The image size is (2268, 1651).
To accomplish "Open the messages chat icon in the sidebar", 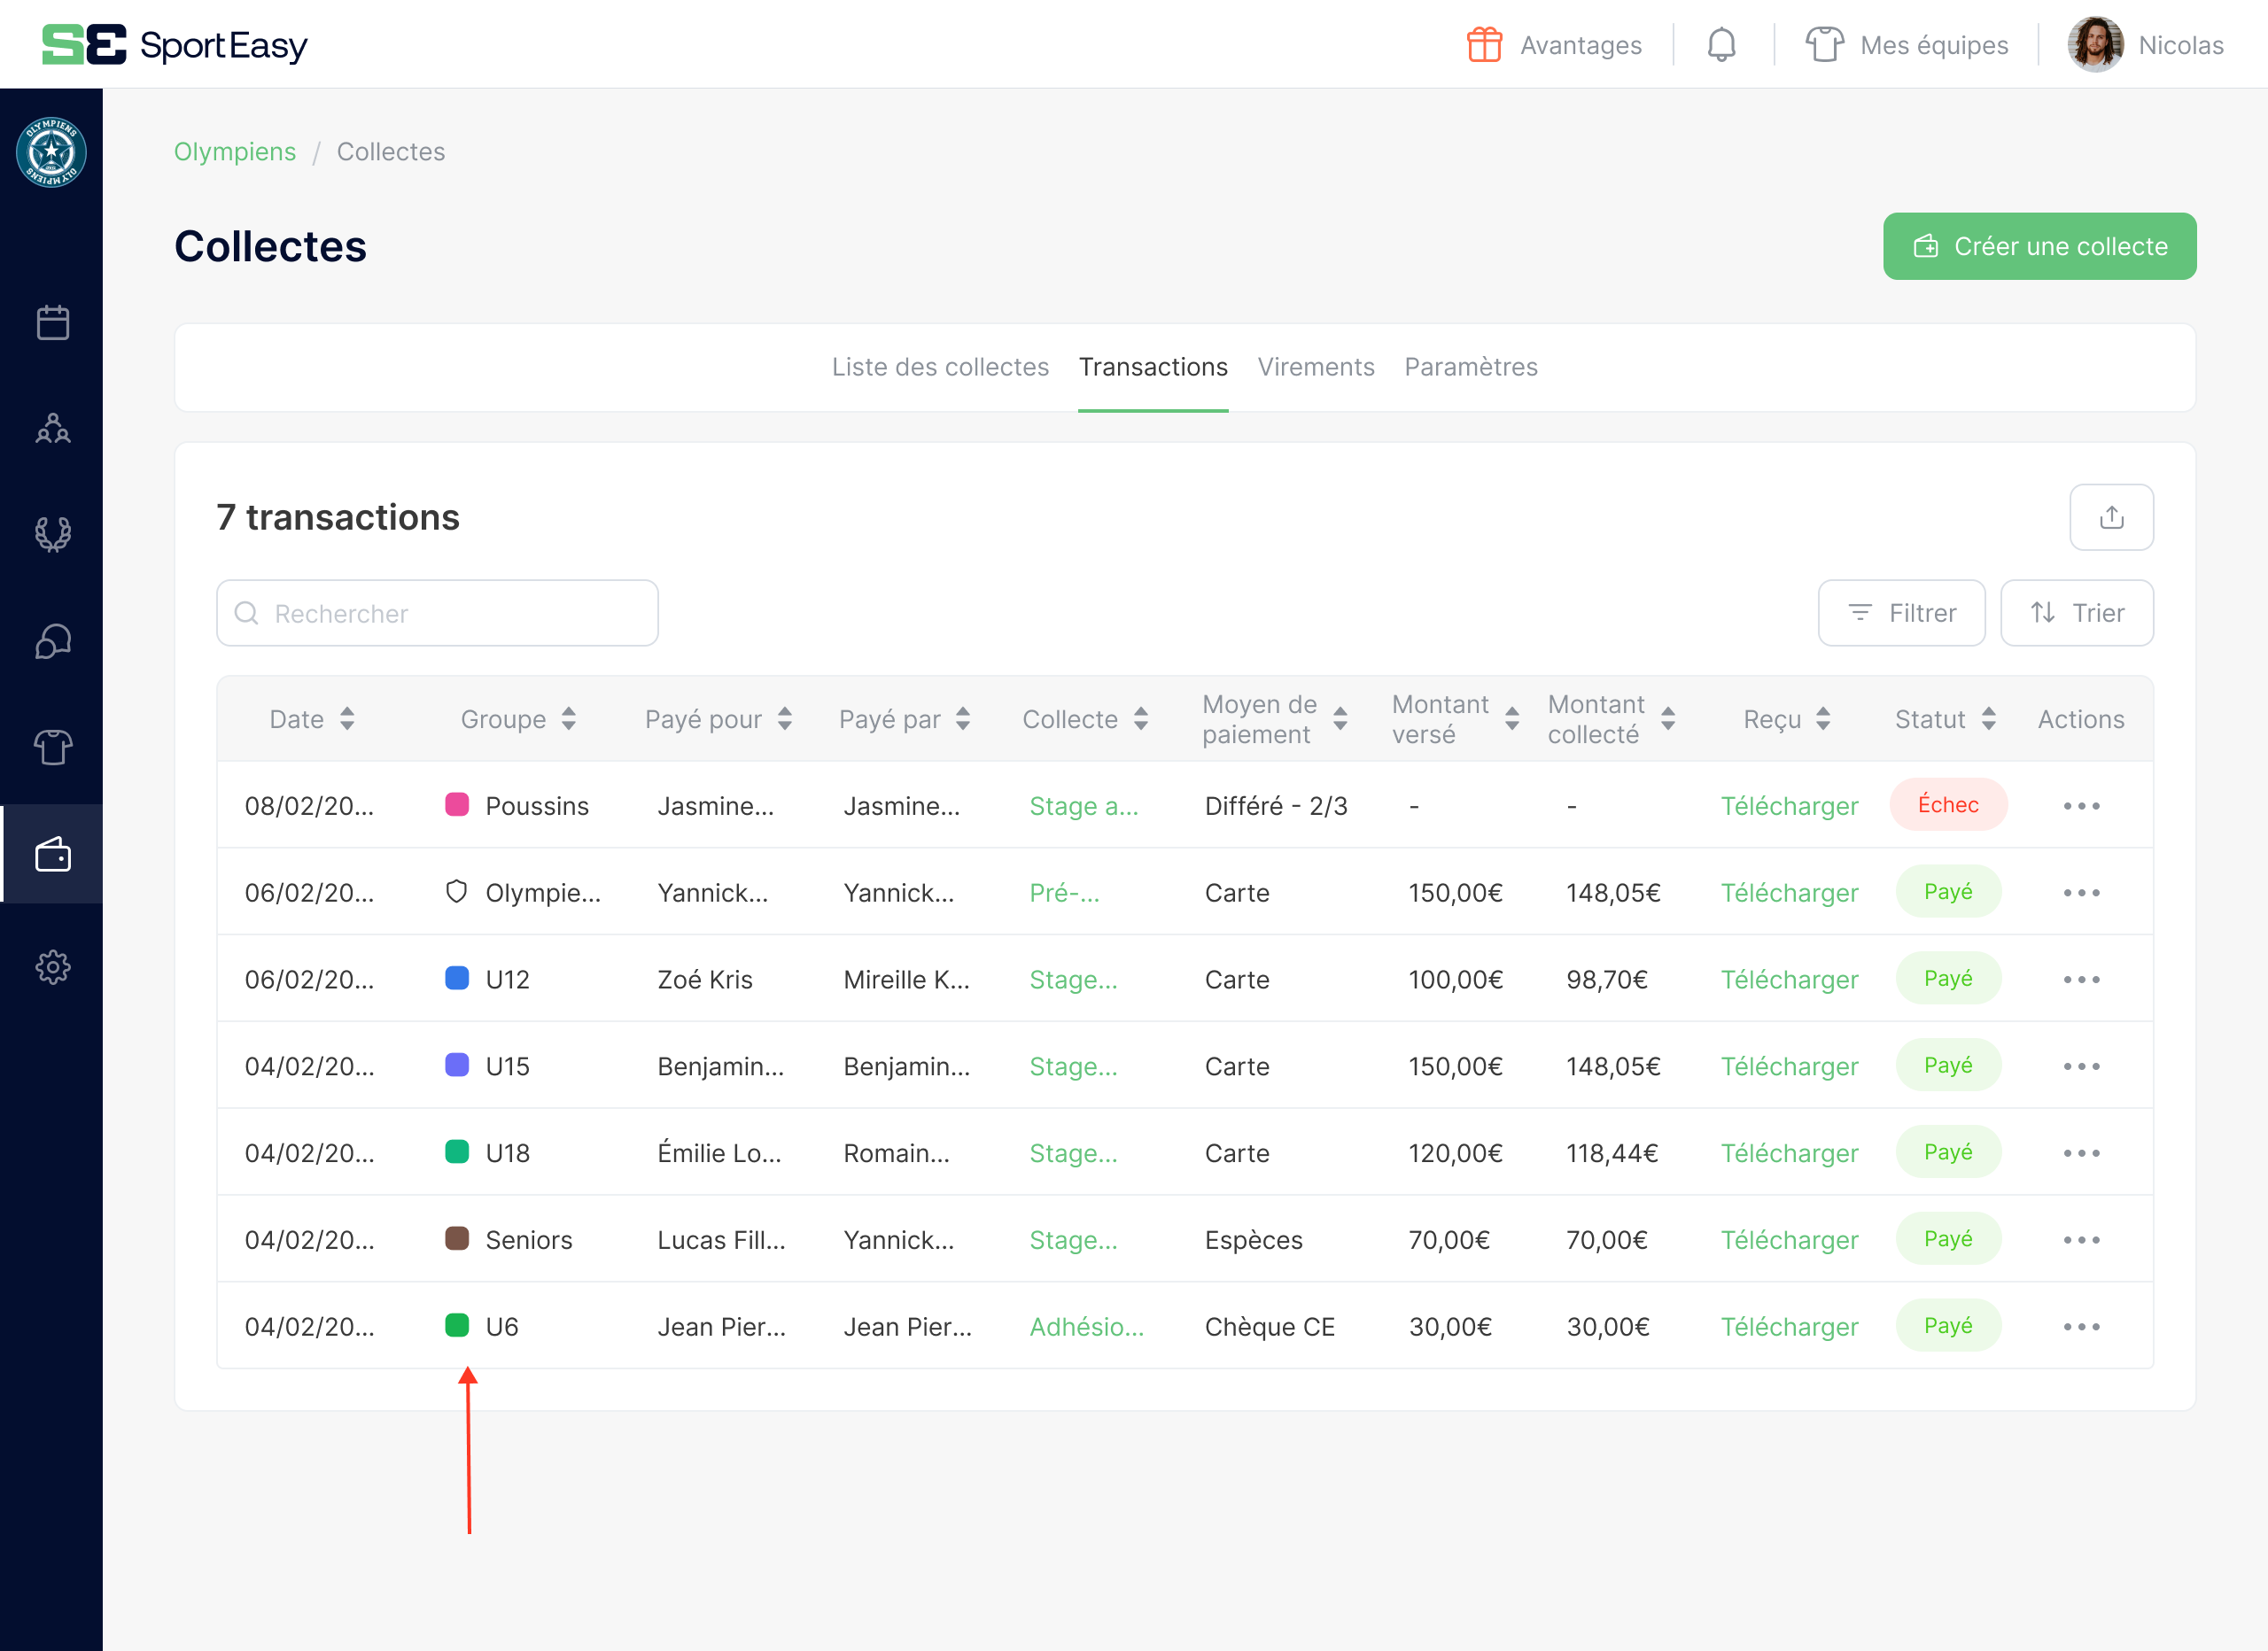I will pos(52,641).
